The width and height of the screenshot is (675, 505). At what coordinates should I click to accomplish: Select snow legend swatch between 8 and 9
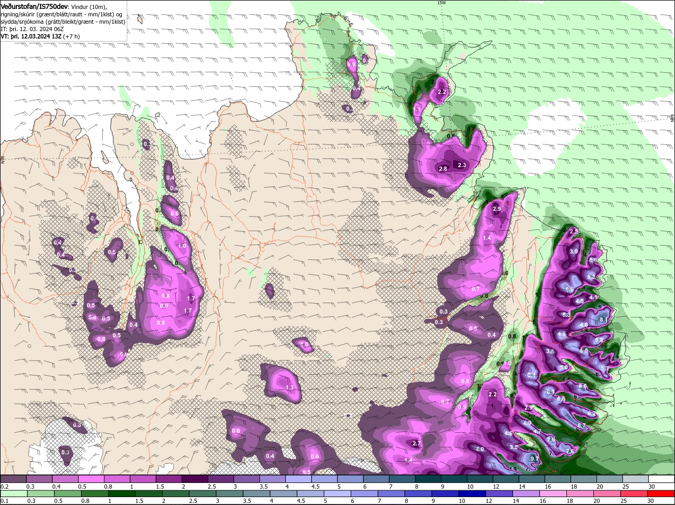pyautogui.click(x=428, y=479)
